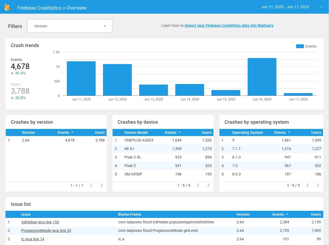Click the Jun 15, 2020 chart bar
The image size is (329, 245).
tap(226, 93)
